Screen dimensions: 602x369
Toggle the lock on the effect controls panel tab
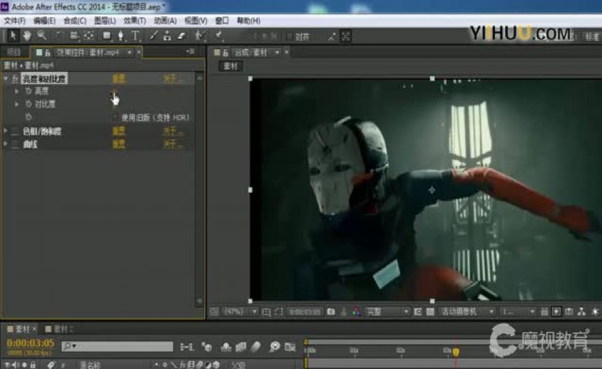coord(48,53)
